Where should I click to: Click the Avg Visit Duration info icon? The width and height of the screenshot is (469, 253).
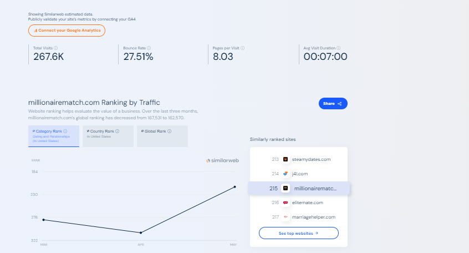tap(338, 48)
